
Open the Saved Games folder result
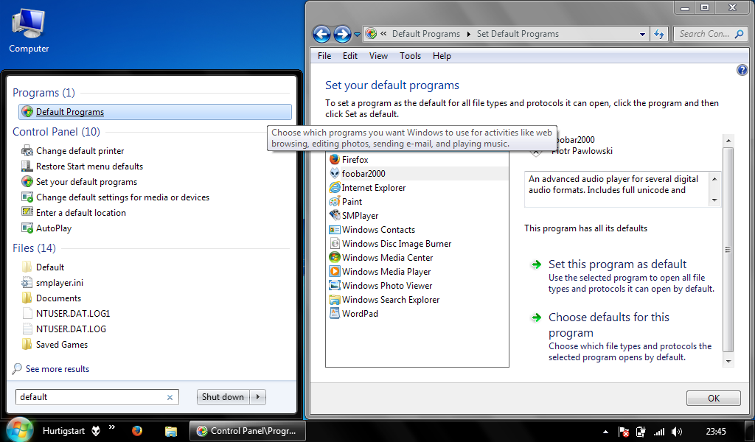pos(55,344)
